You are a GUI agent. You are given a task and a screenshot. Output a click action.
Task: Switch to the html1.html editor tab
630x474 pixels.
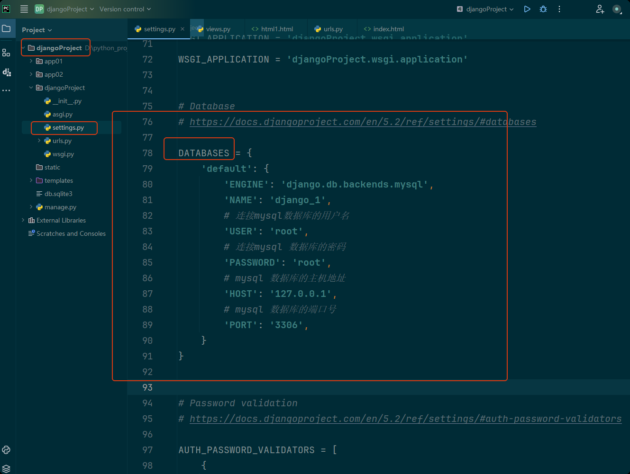click(273, 29)
